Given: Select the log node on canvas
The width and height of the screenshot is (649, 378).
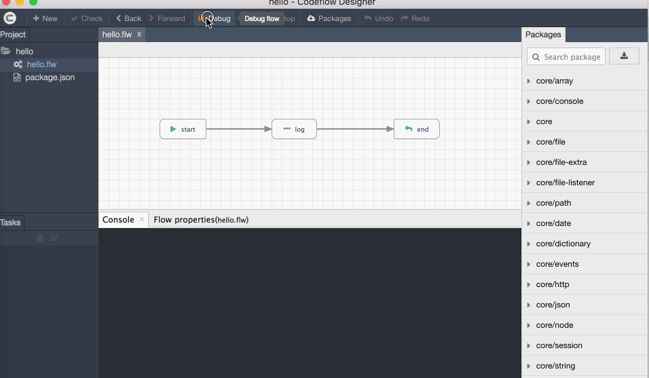Looking at the screenshot, I should coord(294,129).
